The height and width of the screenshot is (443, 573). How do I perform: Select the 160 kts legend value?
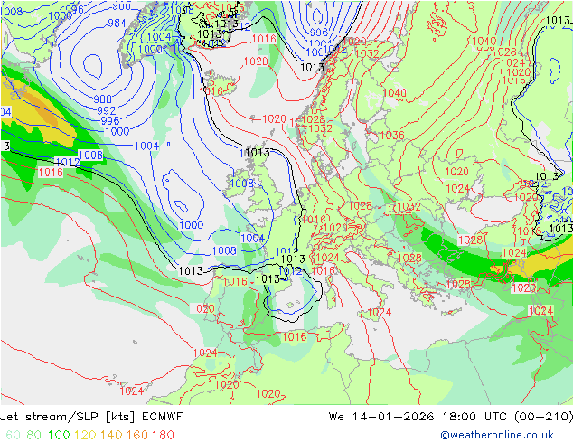click(x=137, y=435)
